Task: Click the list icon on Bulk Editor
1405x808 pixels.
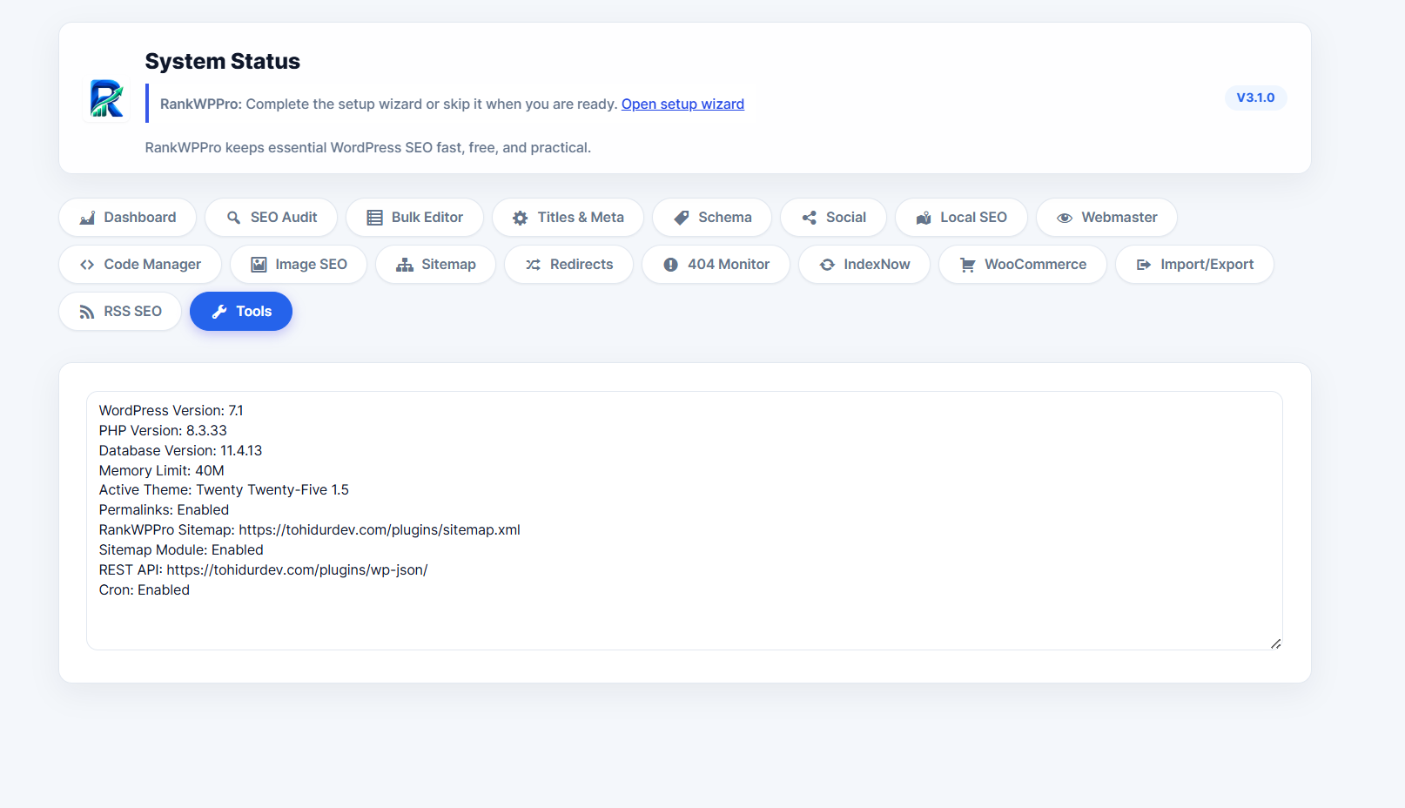Action: [x=374, y=218]
